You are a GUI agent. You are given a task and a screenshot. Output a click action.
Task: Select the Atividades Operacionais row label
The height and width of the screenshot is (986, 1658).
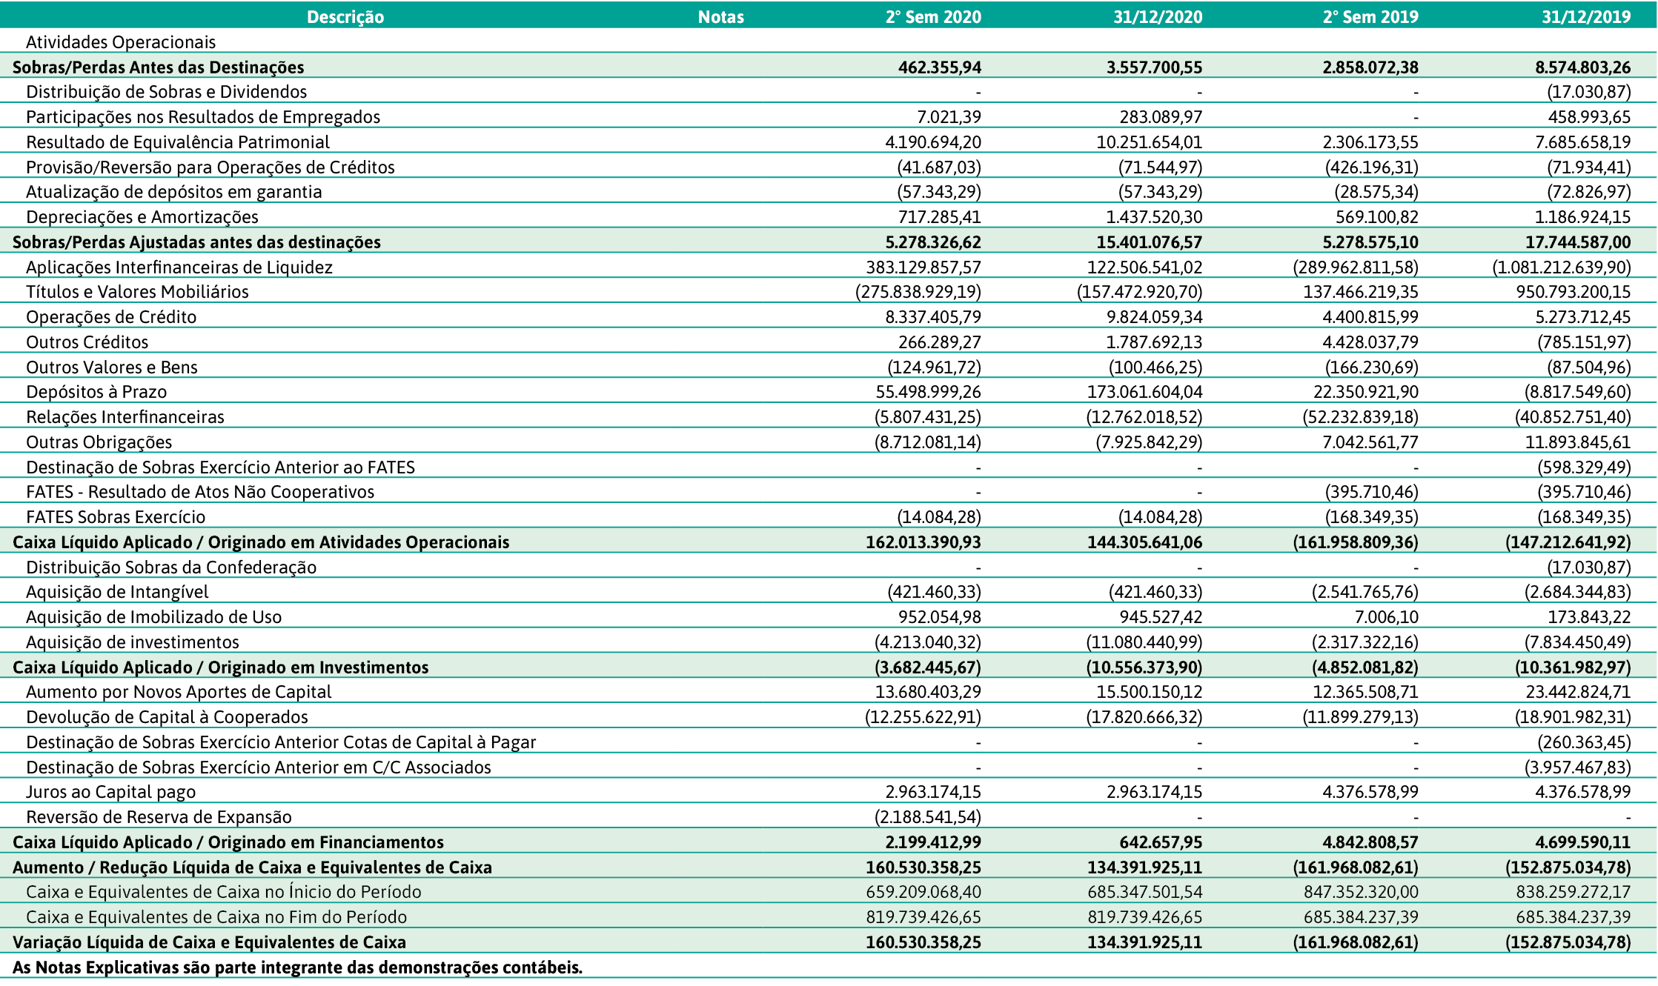point(121,42)
